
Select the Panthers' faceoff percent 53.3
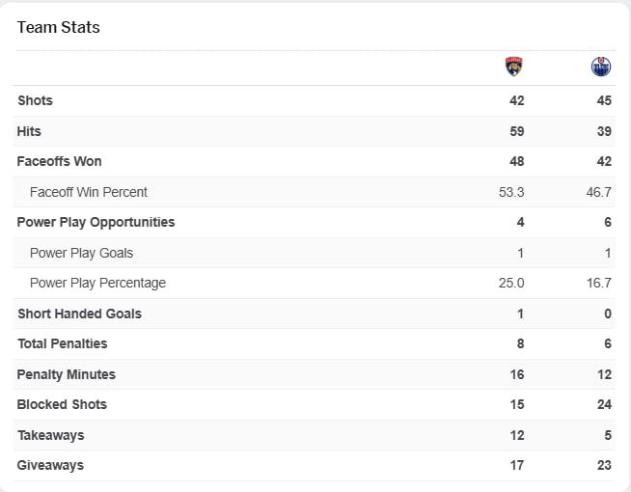pyautogui.click(x=511, y=192)
